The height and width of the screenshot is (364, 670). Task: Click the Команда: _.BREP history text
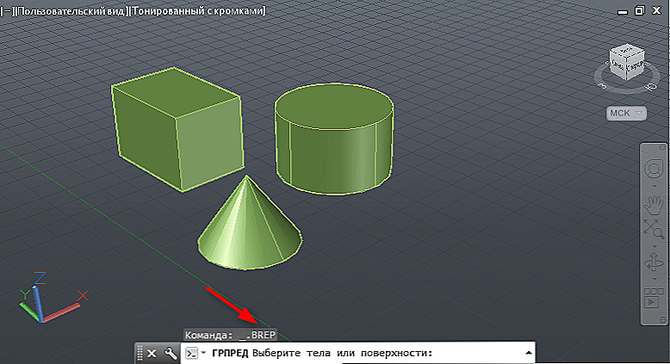pyautogui.click(x=230, y=335)
